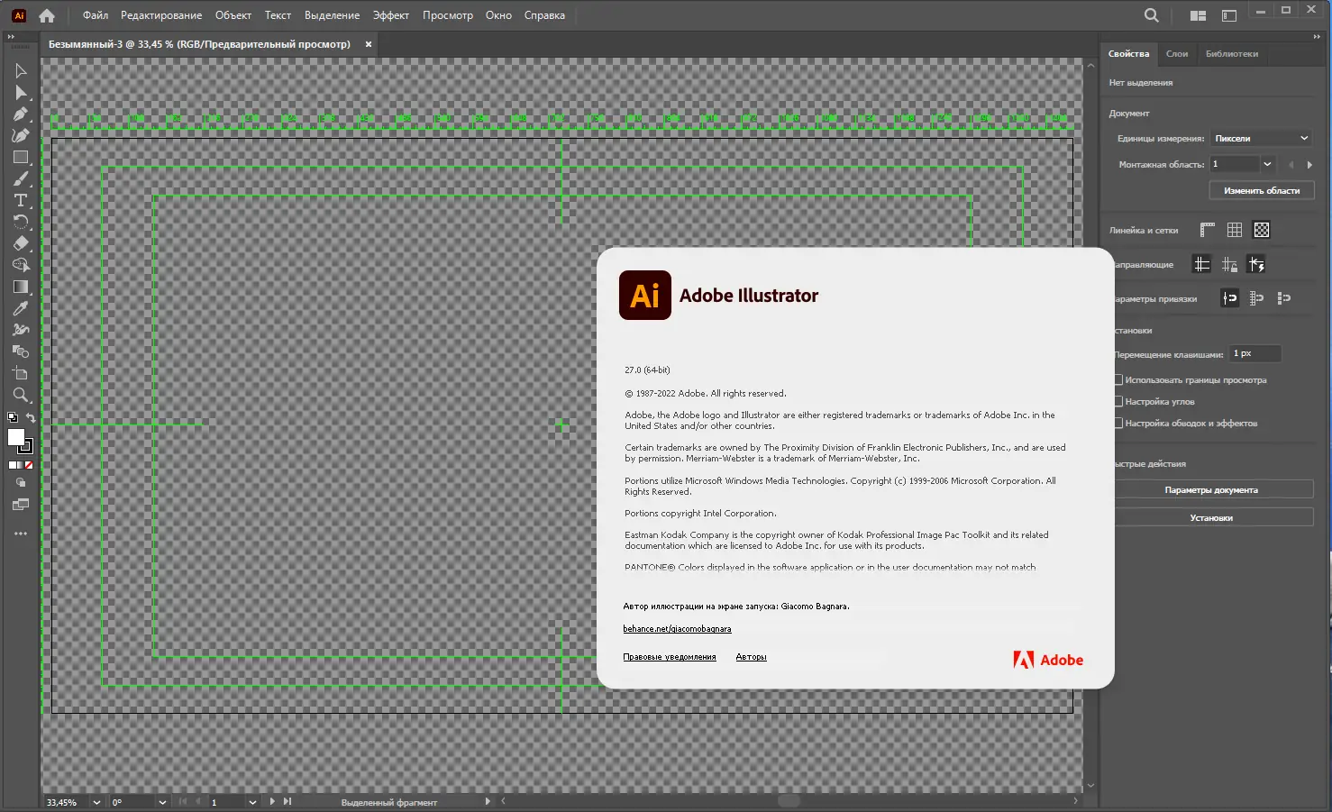1332x812 pixels.
Task: Expand the tools panel double arrows
Action: 11,37
